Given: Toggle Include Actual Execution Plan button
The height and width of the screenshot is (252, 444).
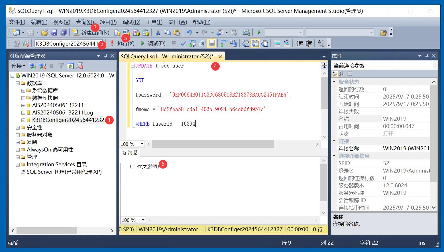Looking at the screenshot, I should coord(224,43).
